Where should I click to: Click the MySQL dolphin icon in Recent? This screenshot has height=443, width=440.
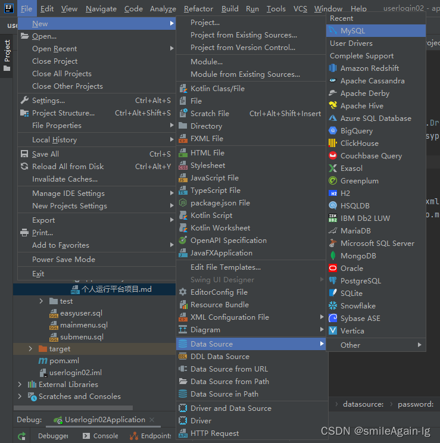click(333, 30)
